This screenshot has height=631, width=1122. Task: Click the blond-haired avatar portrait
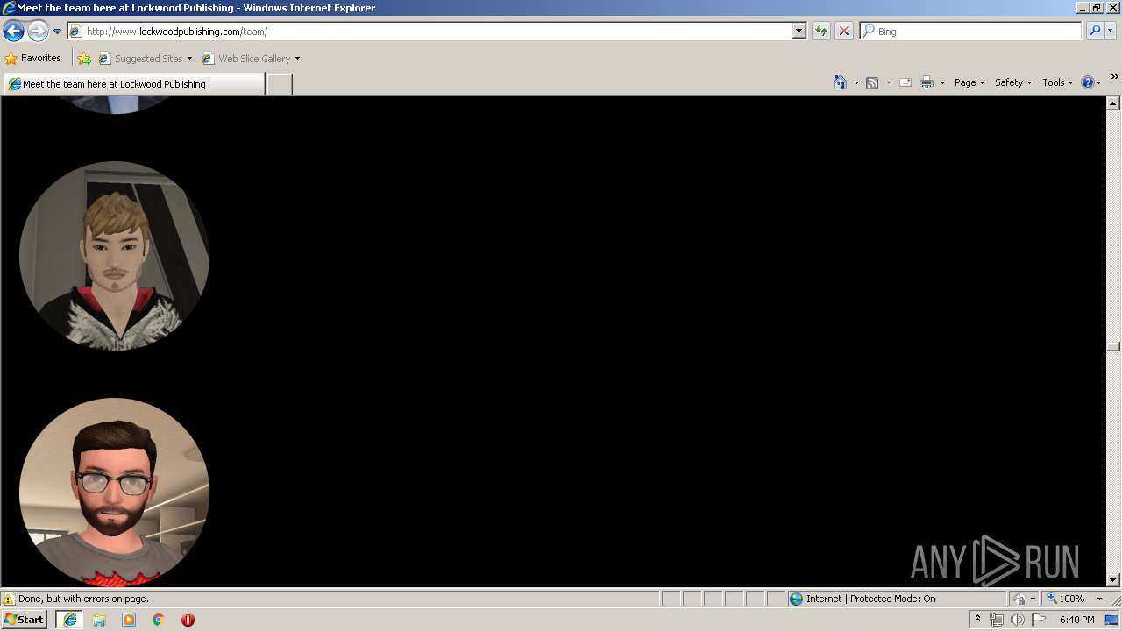(x=114, y=256)
